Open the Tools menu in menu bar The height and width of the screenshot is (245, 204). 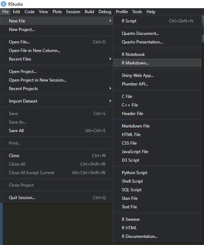coord(137,12)
